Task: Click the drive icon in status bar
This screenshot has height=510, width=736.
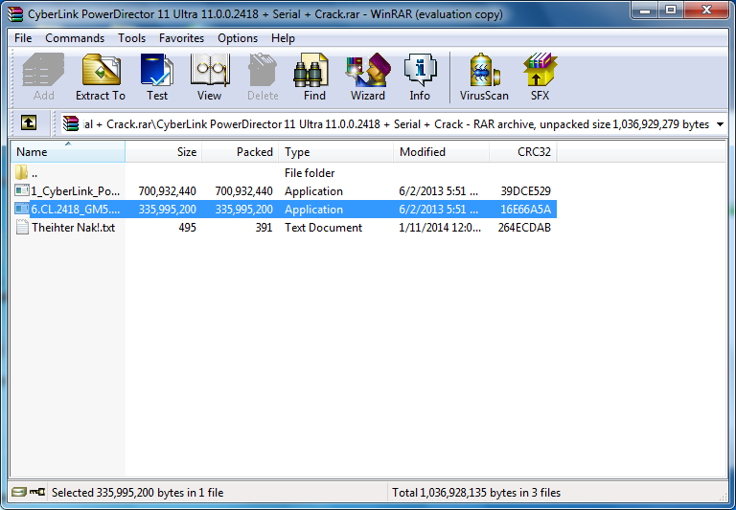Action: (19, 492)
